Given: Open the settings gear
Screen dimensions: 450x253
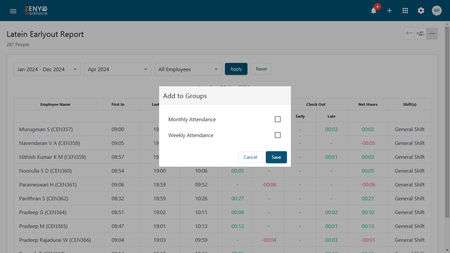Looking at the screenshot, I should tap(421, 11).
